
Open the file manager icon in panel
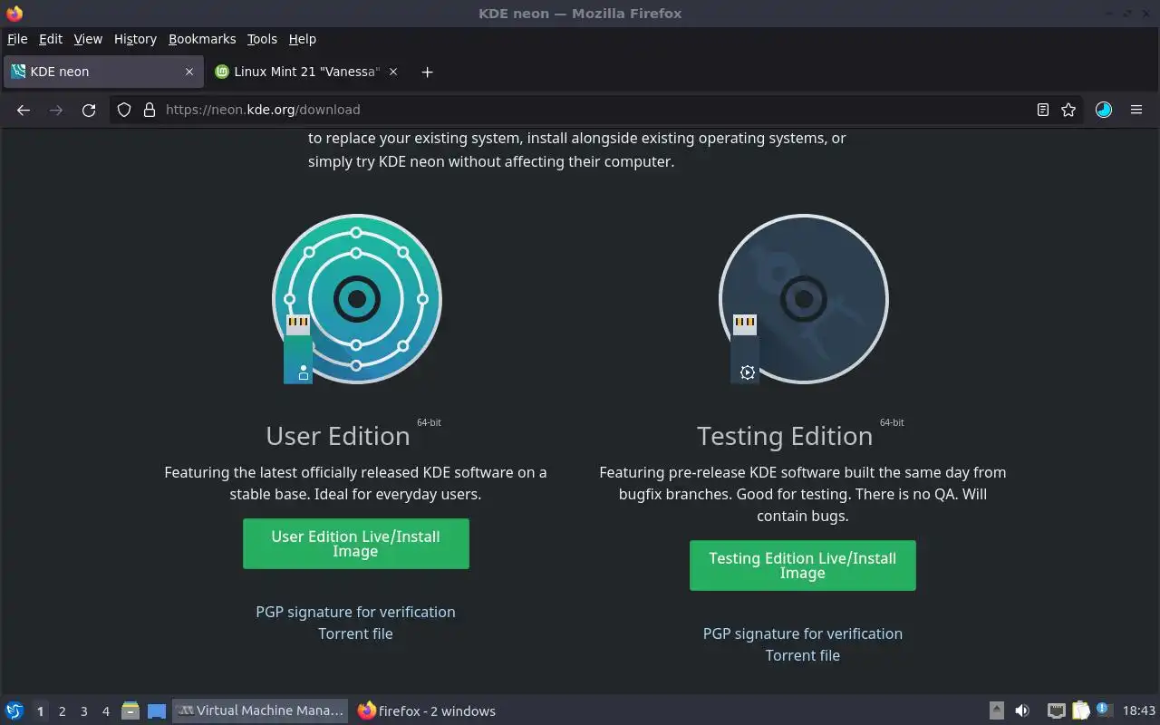coord(130,710)
